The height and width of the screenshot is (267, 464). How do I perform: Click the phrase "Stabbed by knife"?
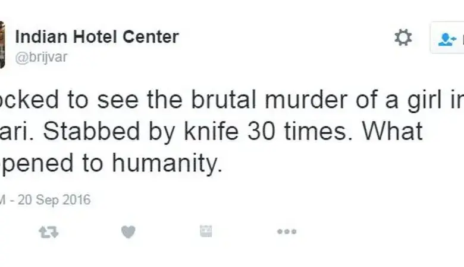click(123, 132)
